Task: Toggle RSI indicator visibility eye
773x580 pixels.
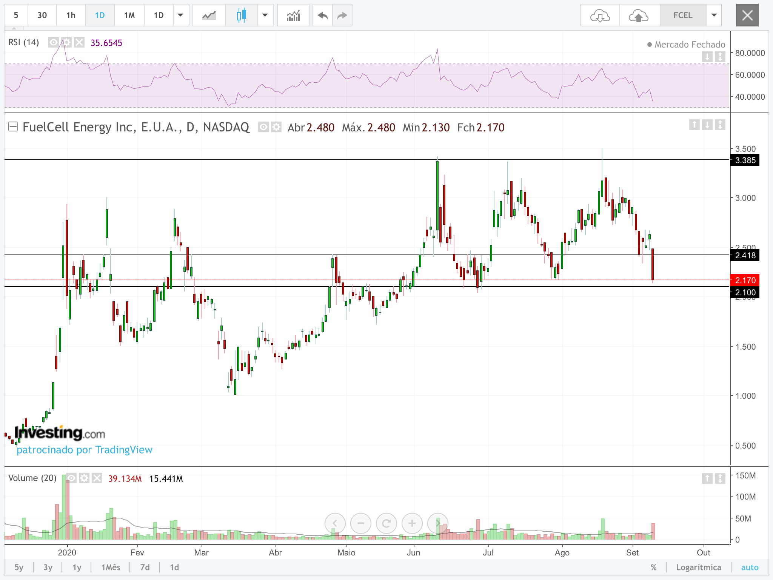Action: tap(54, 42)
